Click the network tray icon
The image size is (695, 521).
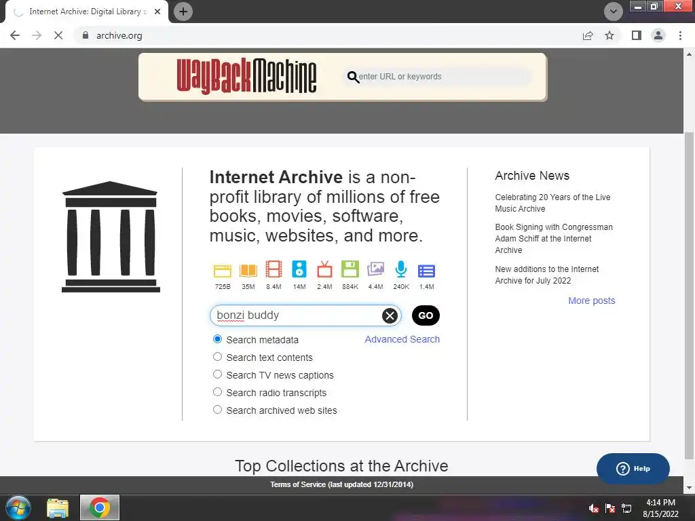point(626,508)
